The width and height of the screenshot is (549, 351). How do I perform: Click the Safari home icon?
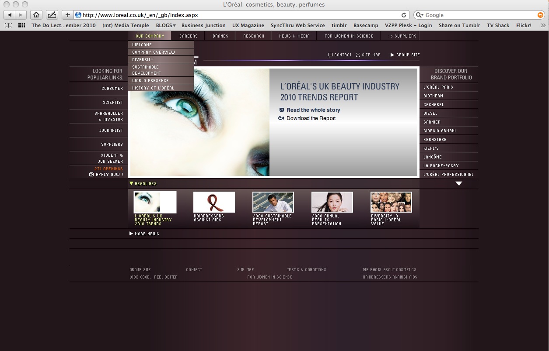tap(36, 15)
